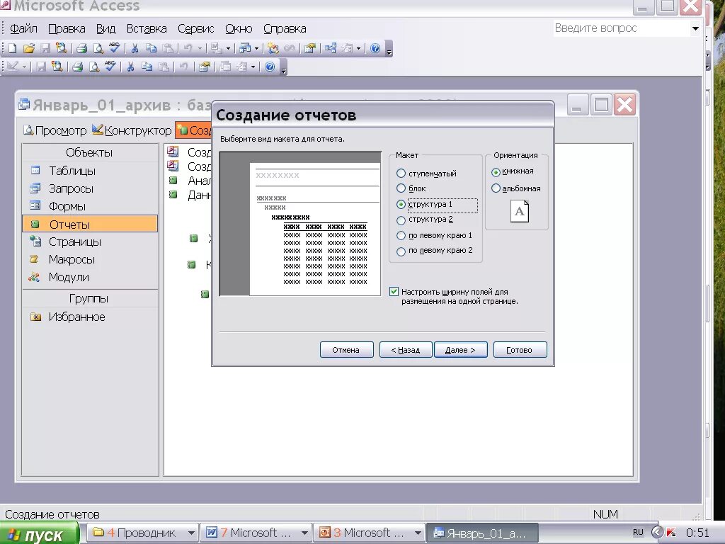
Task: Click Help question icon in lower toolbar row
Action: click(270, 67)
